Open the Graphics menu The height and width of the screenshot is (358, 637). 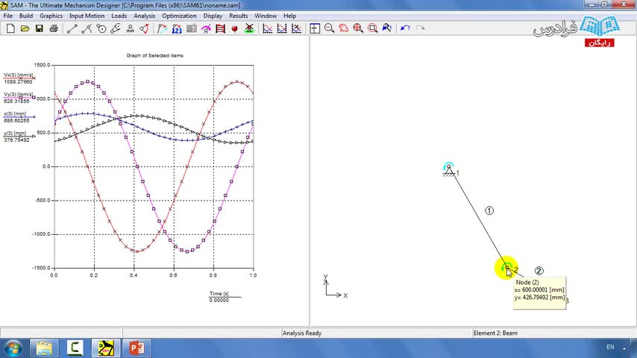pyautogui.click(x=51, y=16)
